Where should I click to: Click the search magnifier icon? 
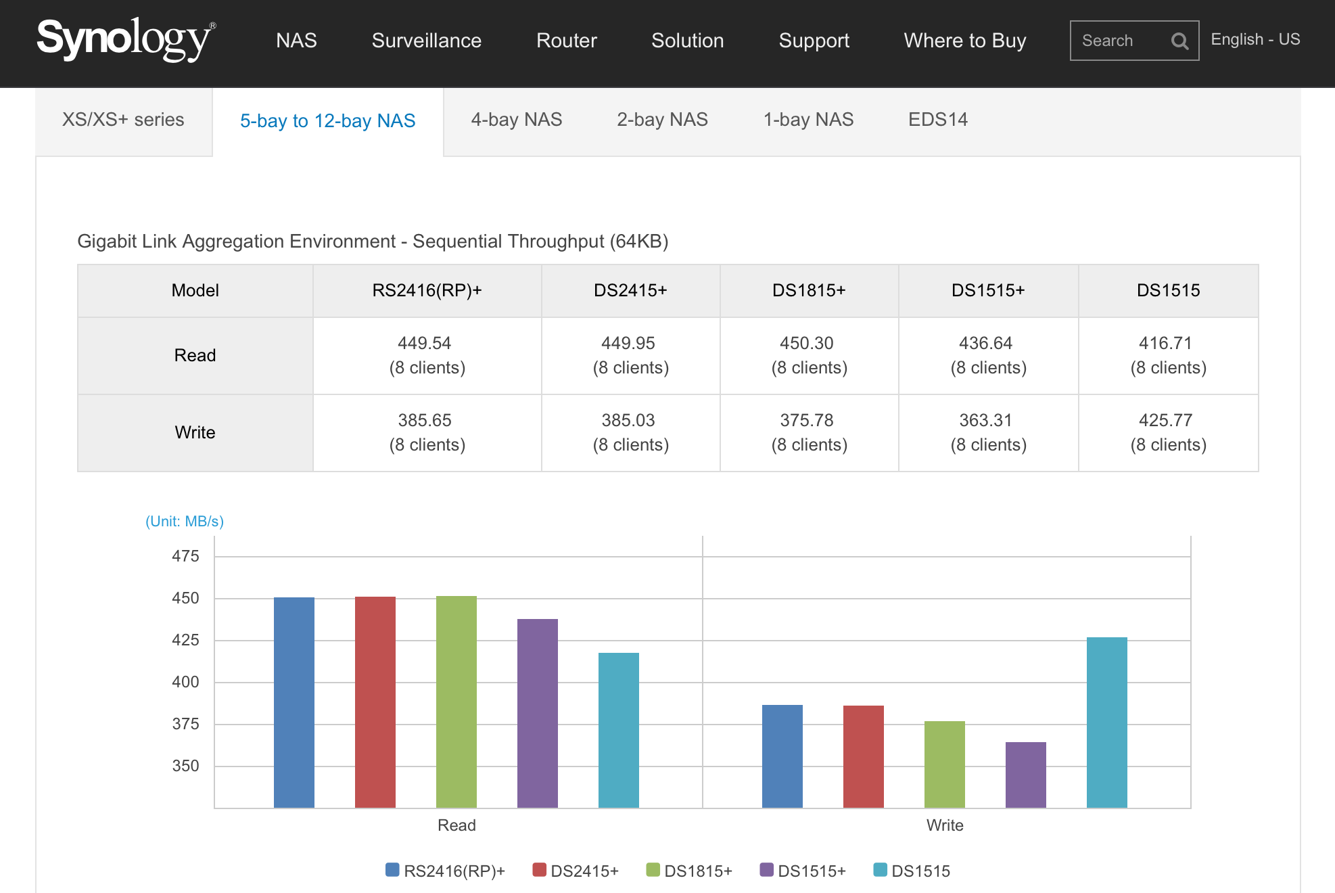(1179, 41)
